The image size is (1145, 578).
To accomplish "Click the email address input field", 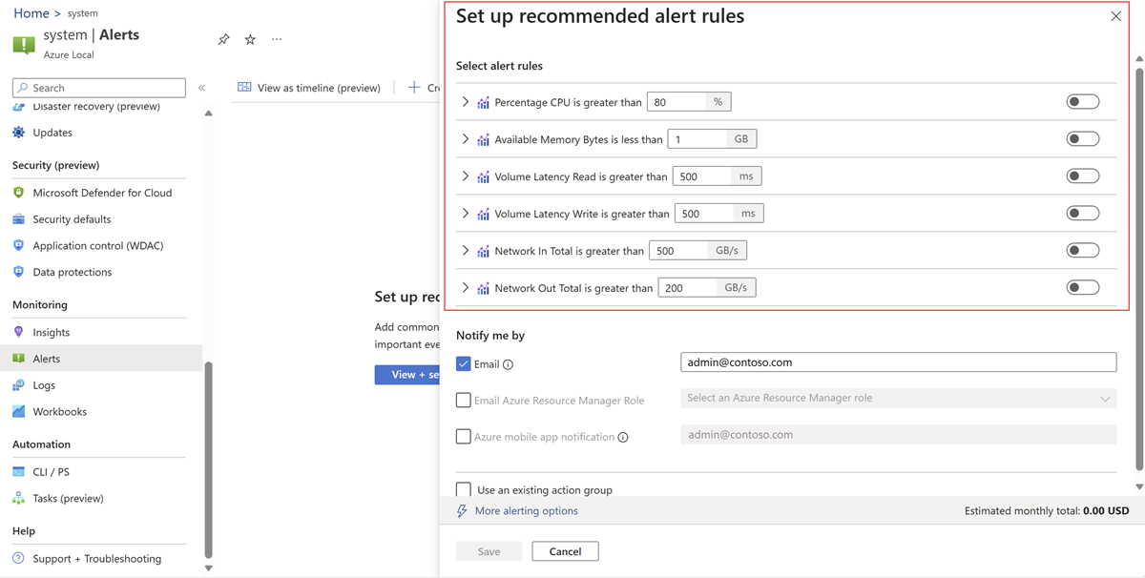I will [x=897, y=362].
